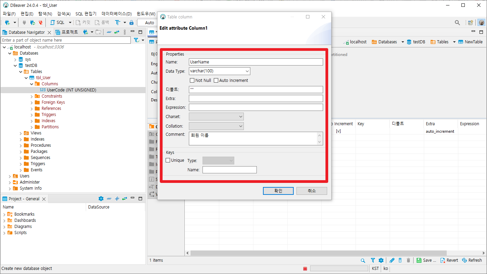Screen dimensions: 487x274
Task: Click the Revert button in bottom toolbar
Action: coord(449,260)
